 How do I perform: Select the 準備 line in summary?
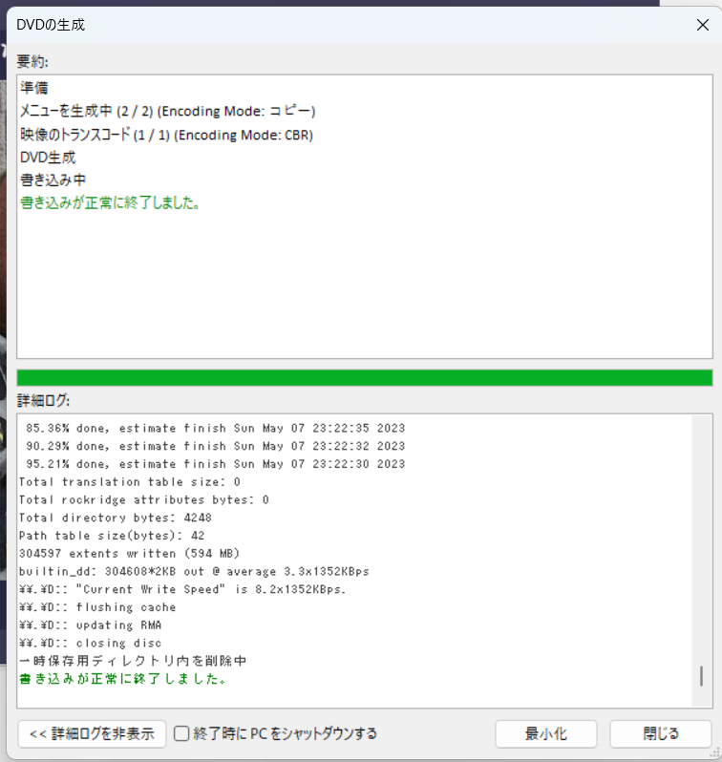point(34,88)
